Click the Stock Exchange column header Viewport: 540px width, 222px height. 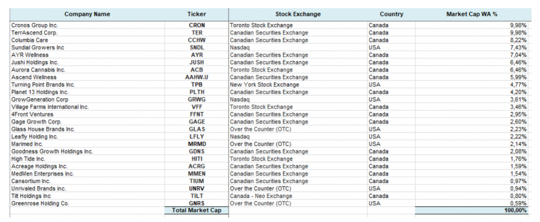coord(298,14)
